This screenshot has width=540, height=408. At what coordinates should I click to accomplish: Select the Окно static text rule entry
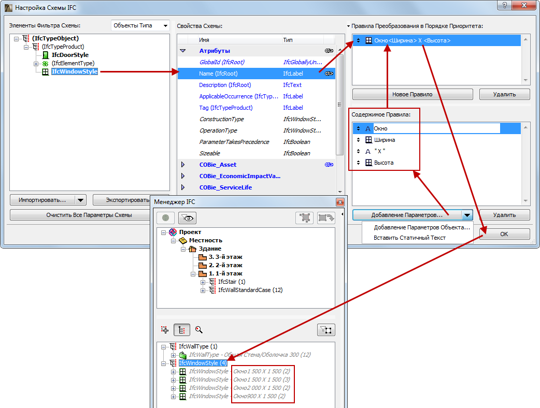[437, 128]
